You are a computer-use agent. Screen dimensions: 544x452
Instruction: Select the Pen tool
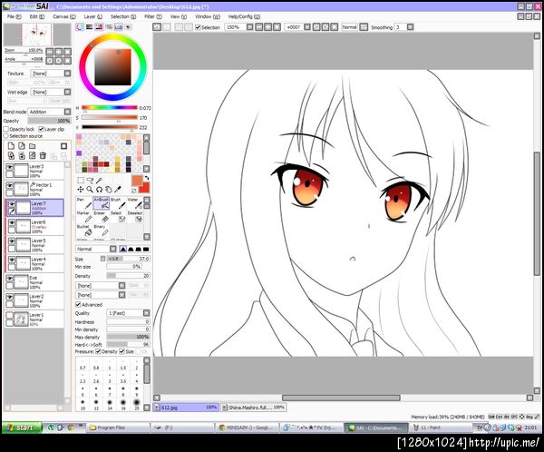[x=83, y=203]
